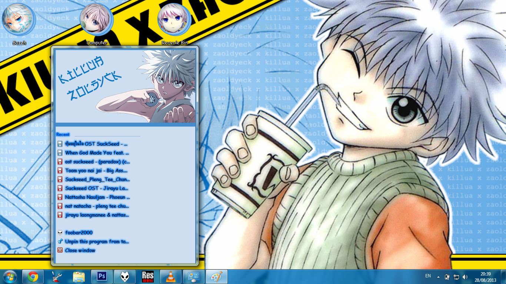
Task: Open Windows Explorer folder on the taskbar
Action: pos(79,277)
